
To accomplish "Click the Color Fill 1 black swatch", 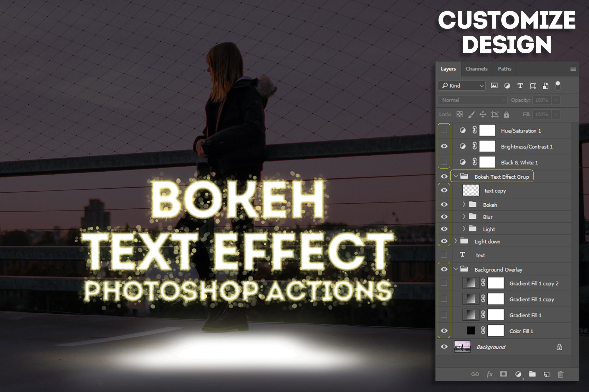I will (x=471, y=330).
